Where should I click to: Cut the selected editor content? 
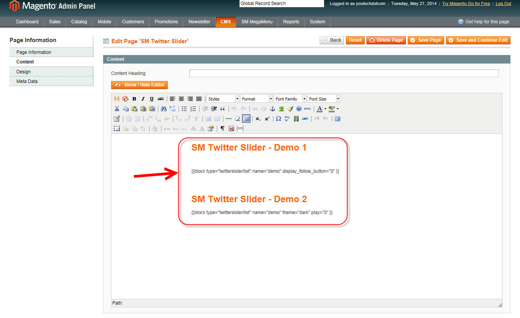tap(117, 109)
